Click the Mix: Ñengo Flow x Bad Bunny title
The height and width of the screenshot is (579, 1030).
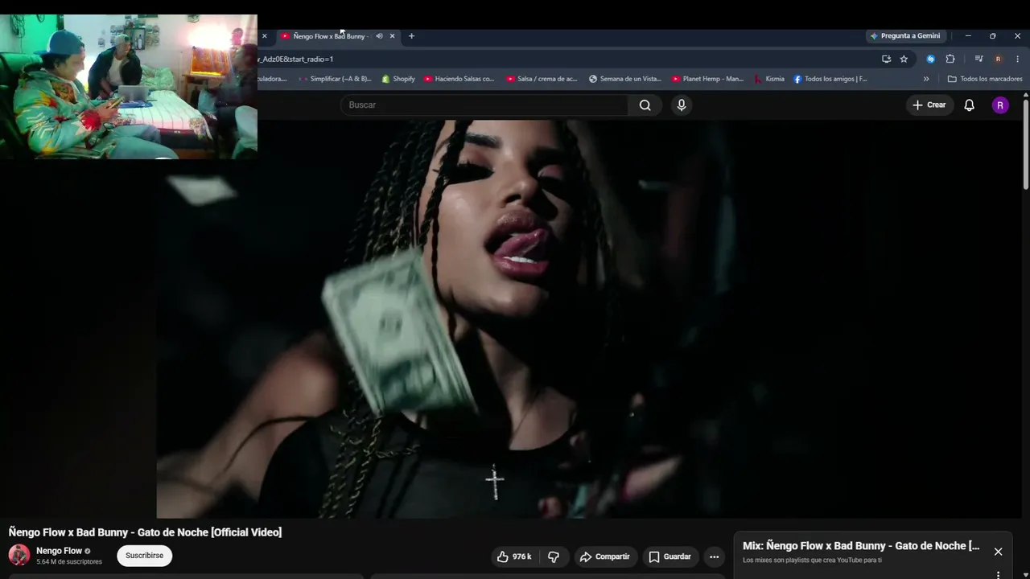[x=861, y=546]
